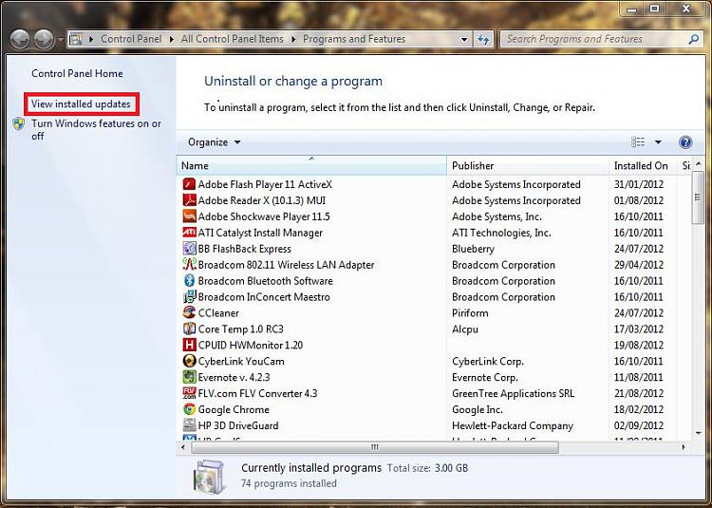Click the Core Temp 1.0 RC3 icon
Image resolution: width=712 pixels, height=508 pixels.
tap(189, 329)
